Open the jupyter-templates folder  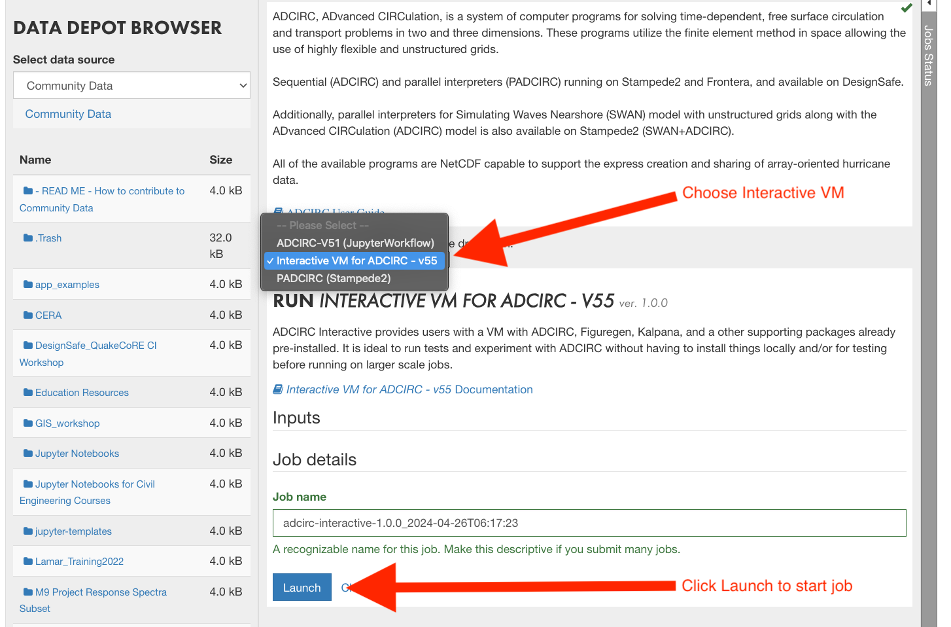73,531
